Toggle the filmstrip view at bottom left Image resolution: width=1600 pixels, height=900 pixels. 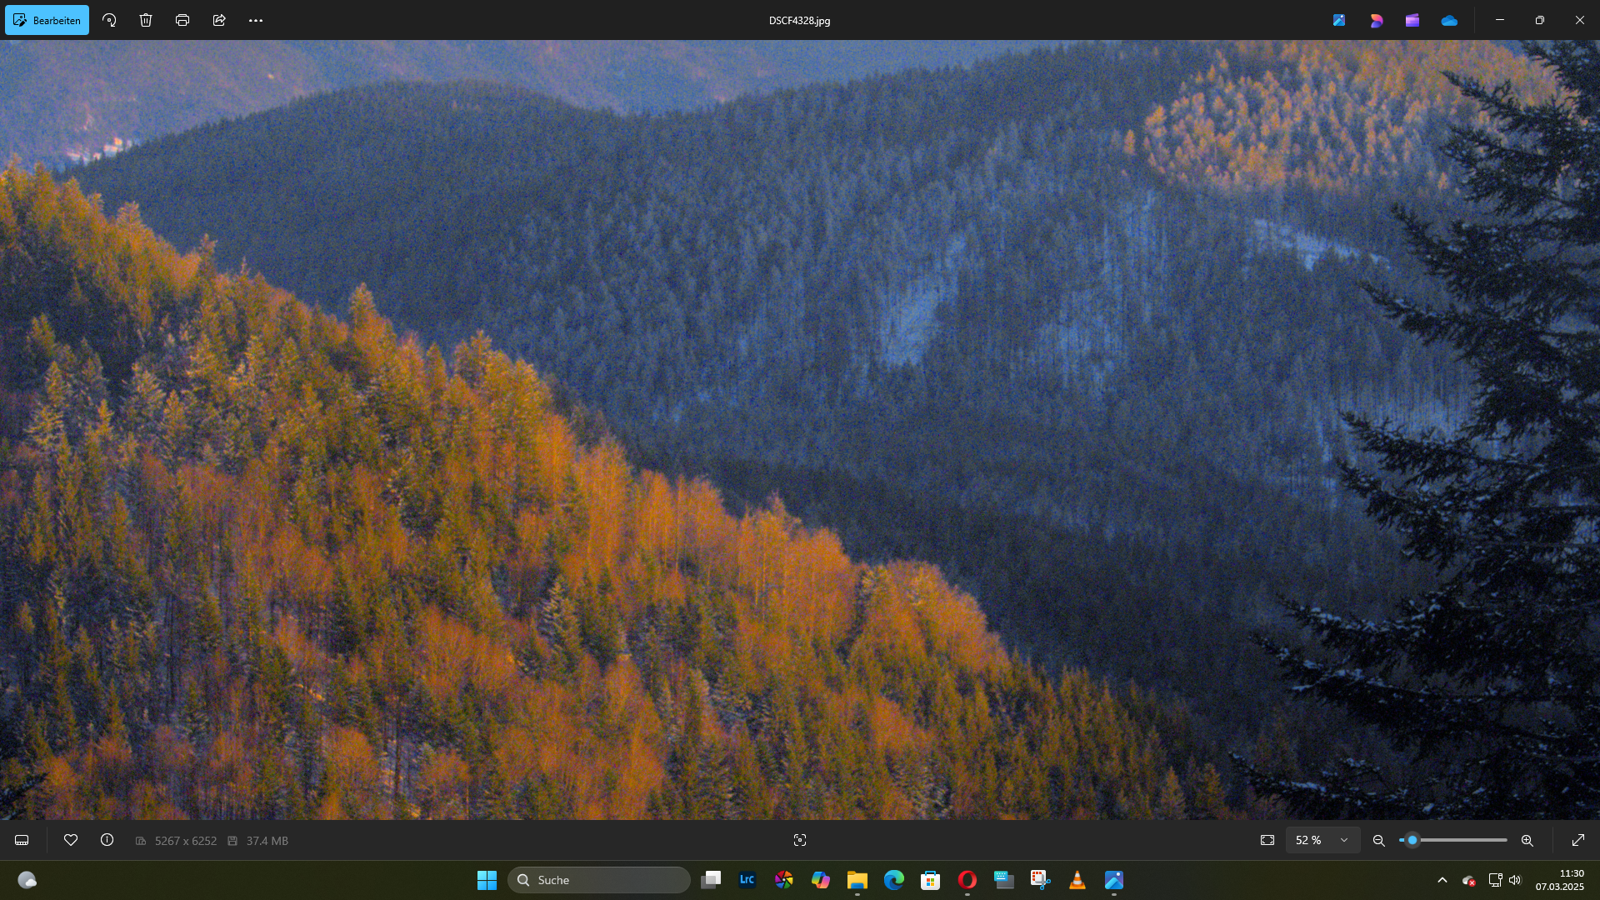[x=22, y=840]
